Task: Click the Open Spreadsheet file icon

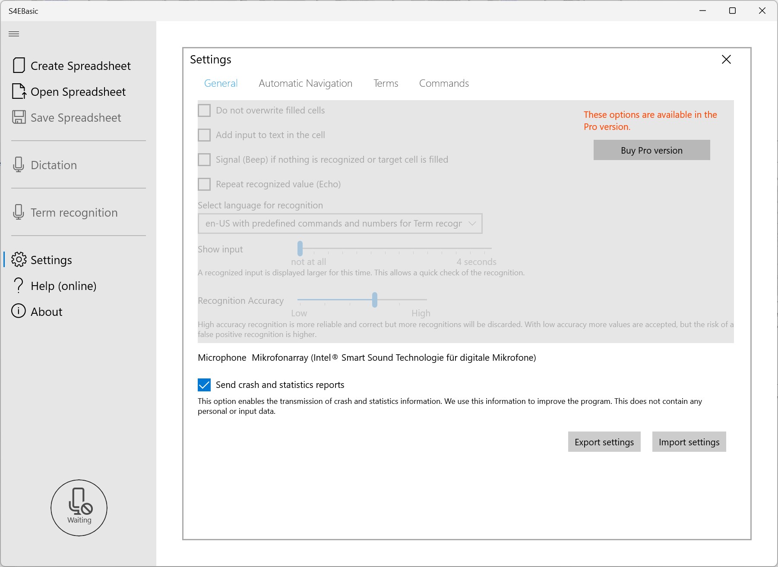Action: [19, 91]
